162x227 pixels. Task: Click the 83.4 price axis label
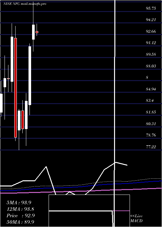click(x=150, y=101)
